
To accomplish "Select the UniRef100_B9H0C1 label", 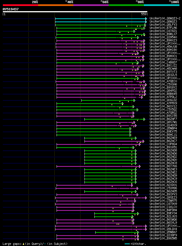I will 164,56.
